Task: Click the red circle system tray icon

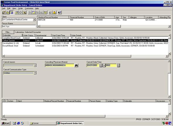Action: [x=167, y=123]
